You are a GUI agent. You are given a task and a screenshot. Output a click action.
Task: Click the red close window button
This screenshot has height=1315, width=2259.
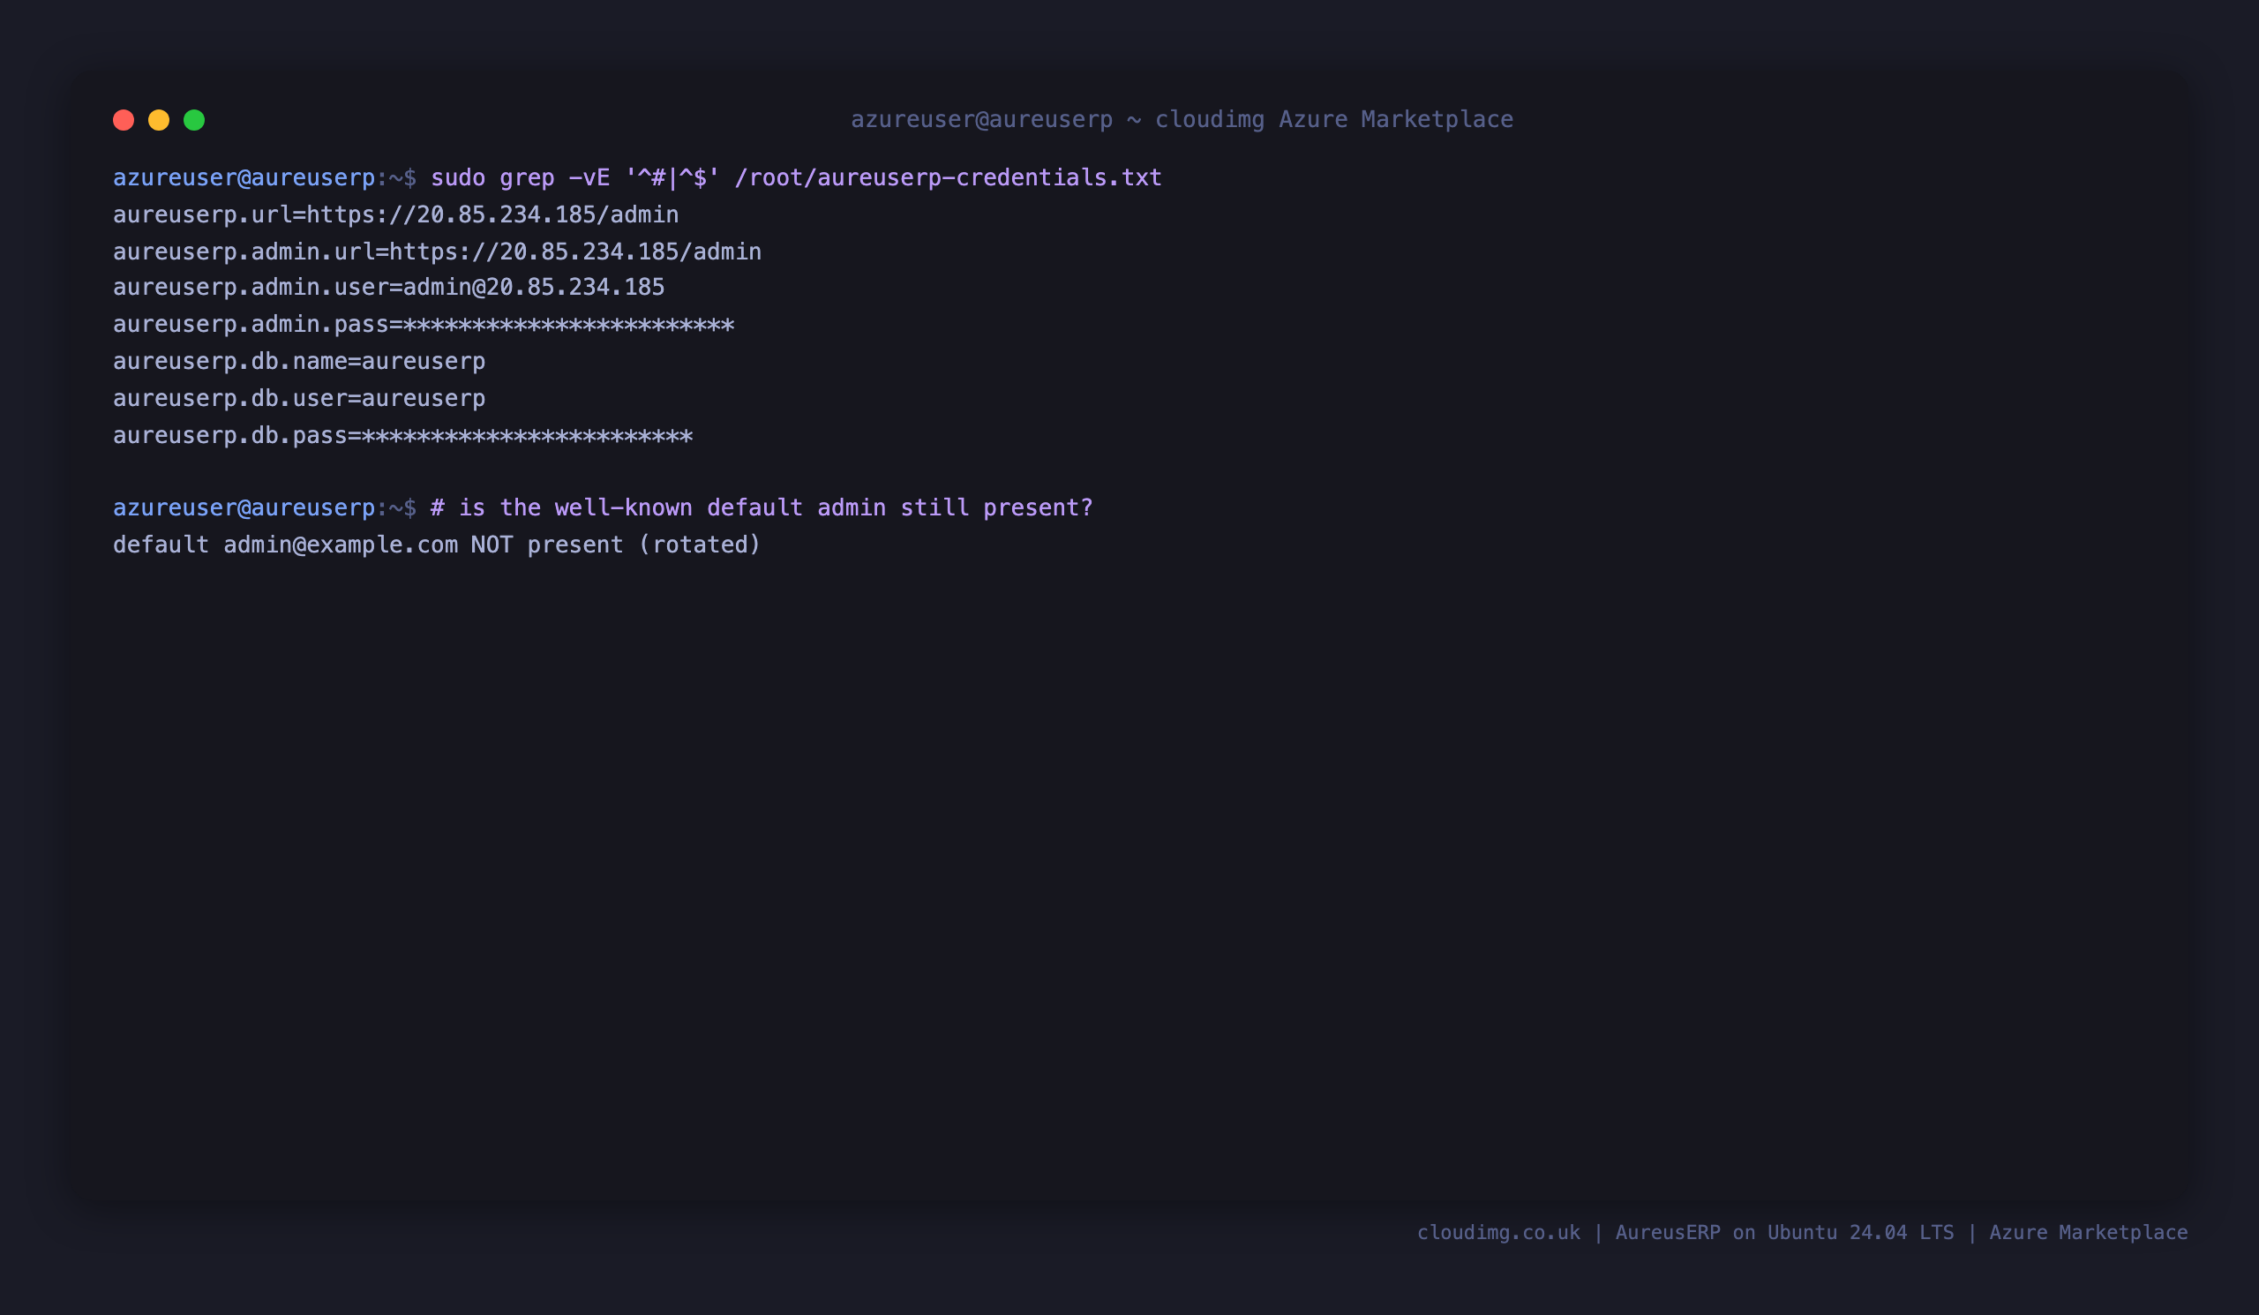pos(124,120)
